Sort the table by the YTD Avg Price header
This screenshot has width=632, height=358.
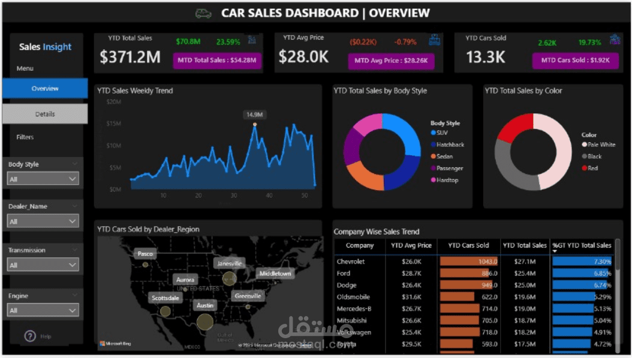[x=411, y=245]
